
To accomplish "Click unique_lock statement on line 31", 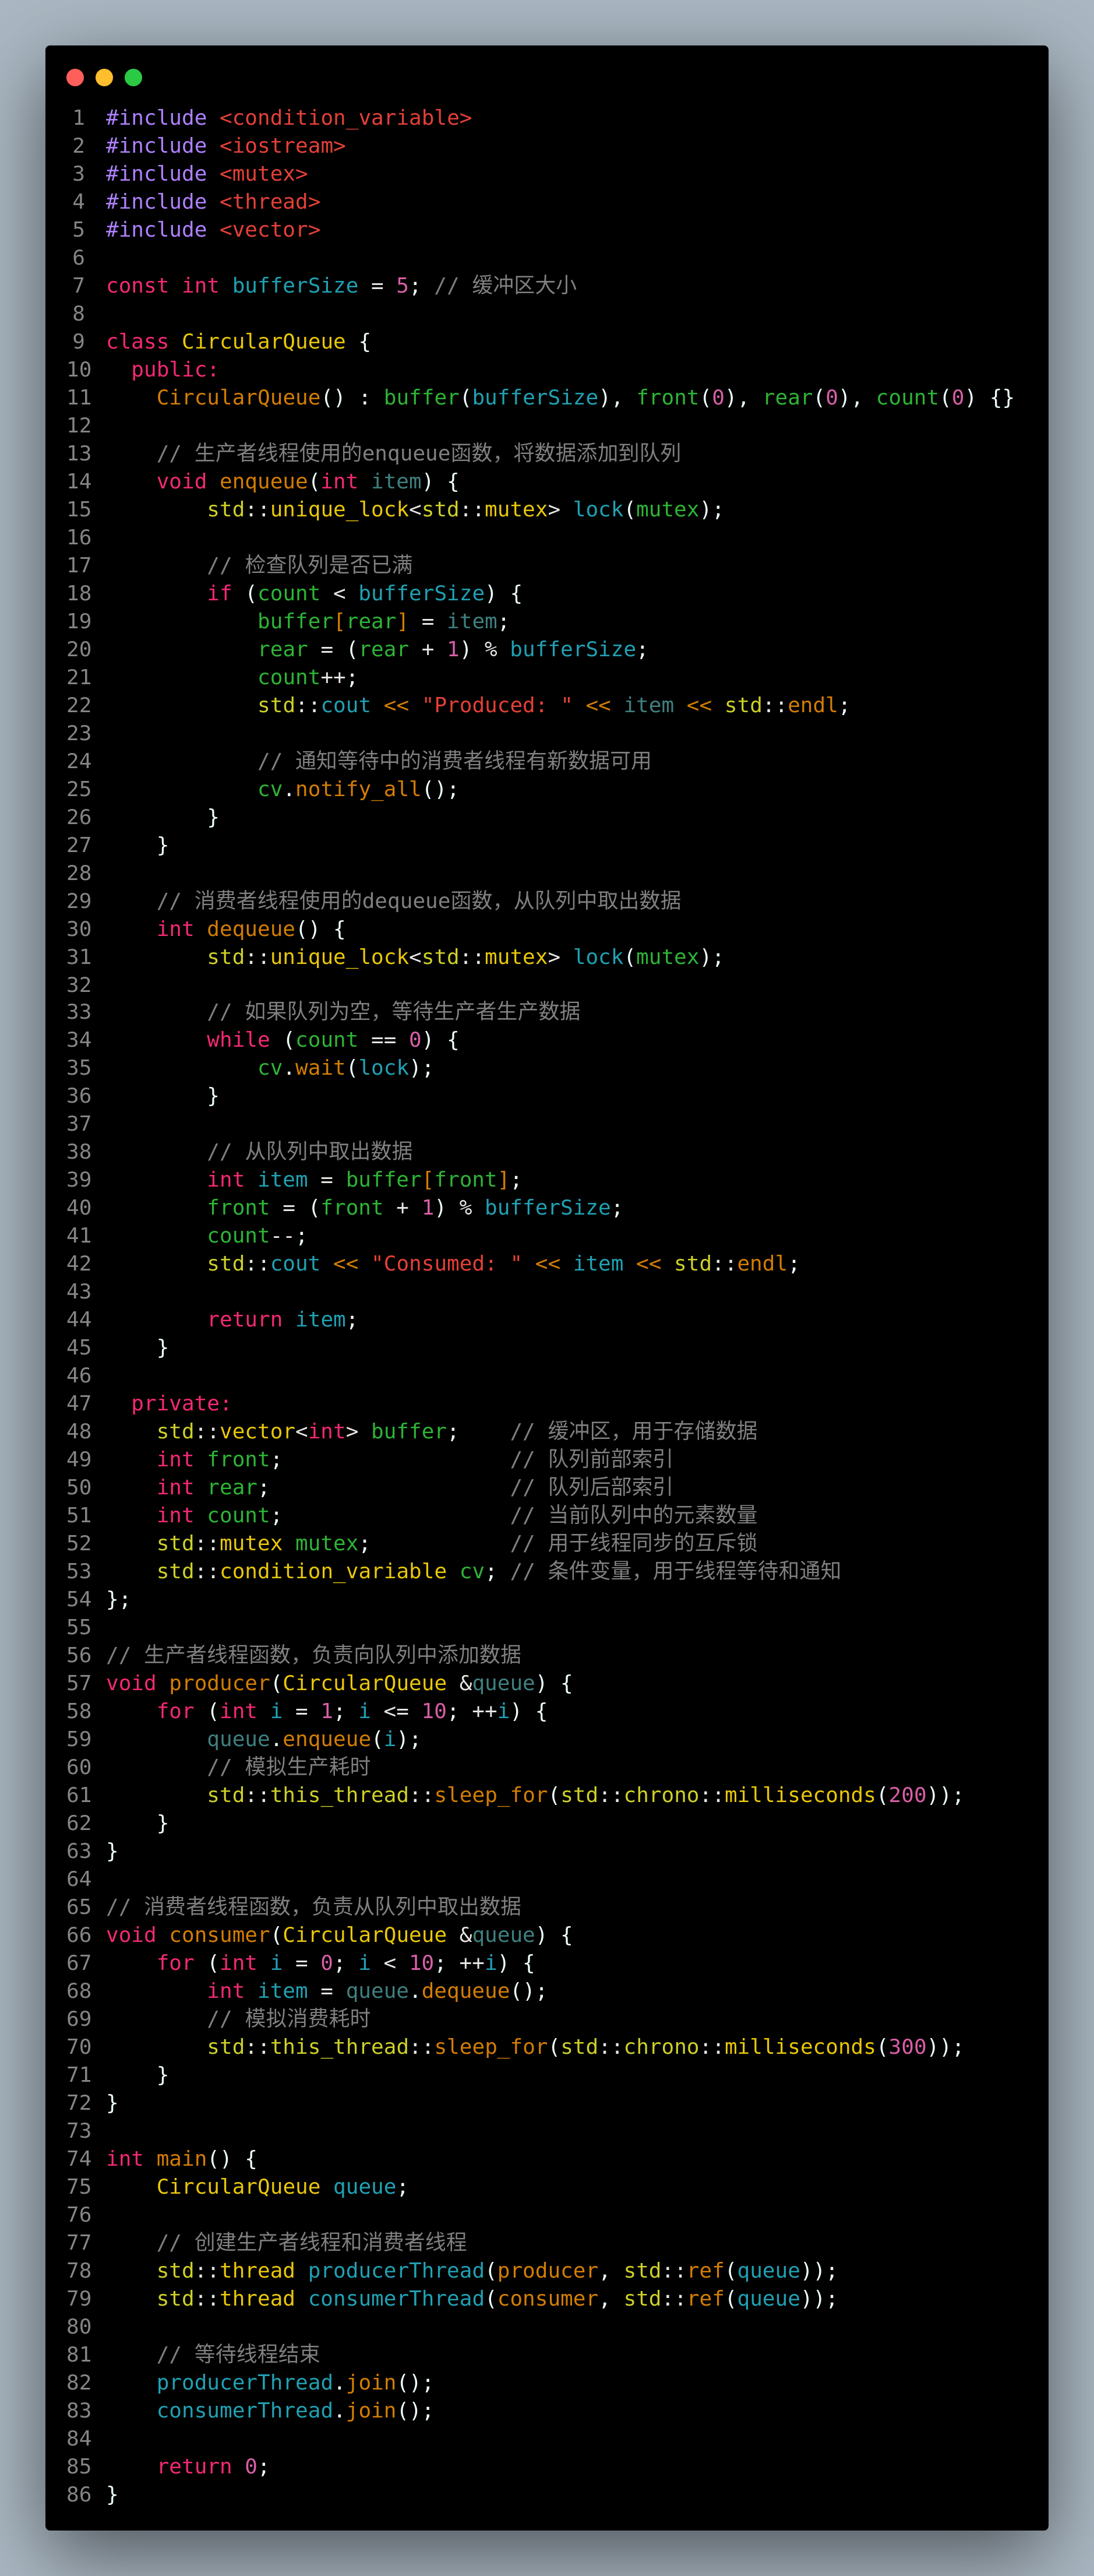I will (465, 958).
